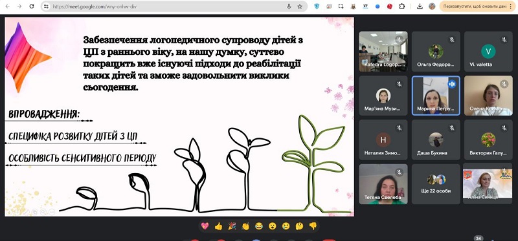518x241 pixels.
Task: Send the crying face reaction
Action: 286,226
